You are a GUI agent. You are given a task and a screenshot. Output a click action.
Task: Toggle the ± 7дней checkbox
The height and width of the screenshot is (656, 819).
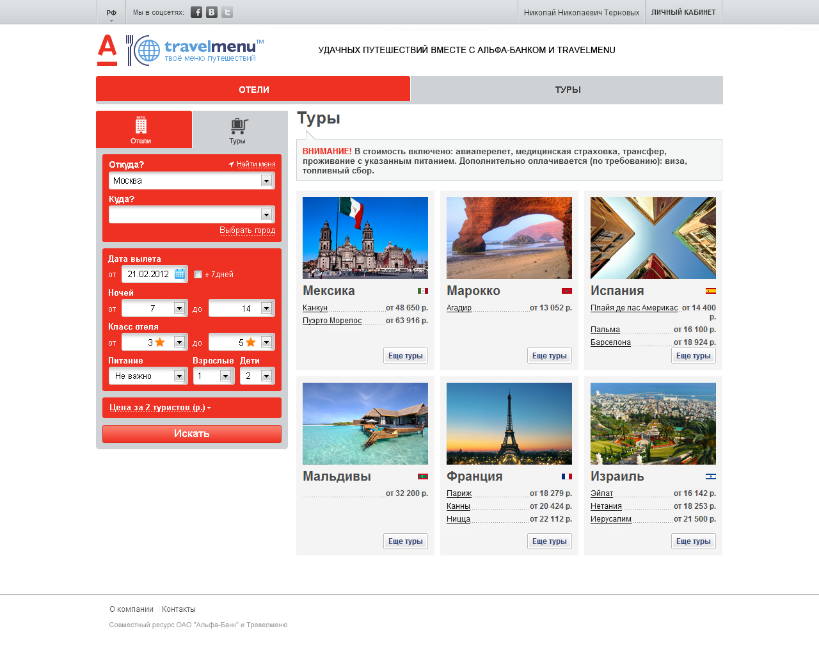[198, 275]
